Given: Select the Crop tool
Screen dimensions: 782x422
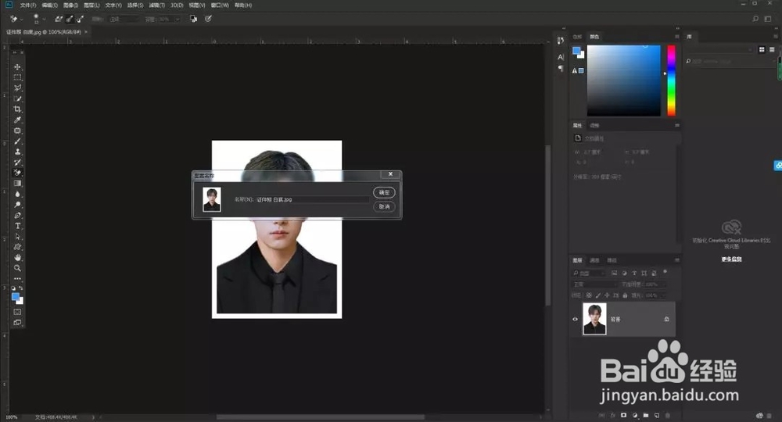Looking at the screenshot, I should (x=17, y=109).
